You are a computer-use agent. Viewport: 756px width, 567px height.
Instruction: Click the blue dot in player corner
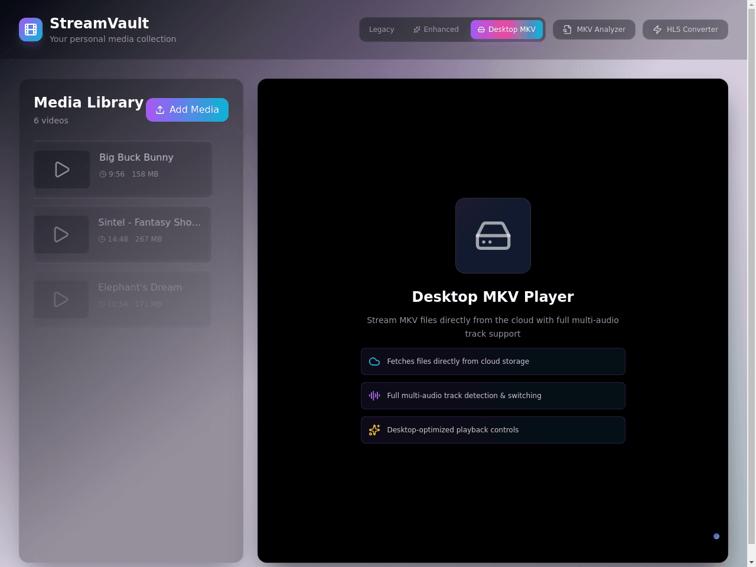(716, 536)
